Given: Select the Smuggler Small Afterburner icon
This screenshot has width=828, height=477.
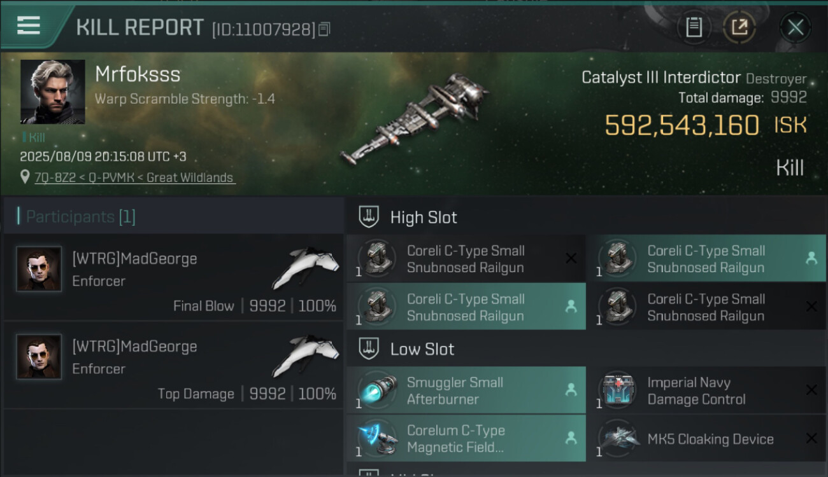Looking at the screenshot, I should [377, 390].
